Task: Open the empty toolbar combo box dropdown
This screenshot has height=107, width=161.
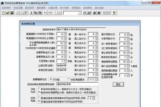Action: tap(80, 13)
